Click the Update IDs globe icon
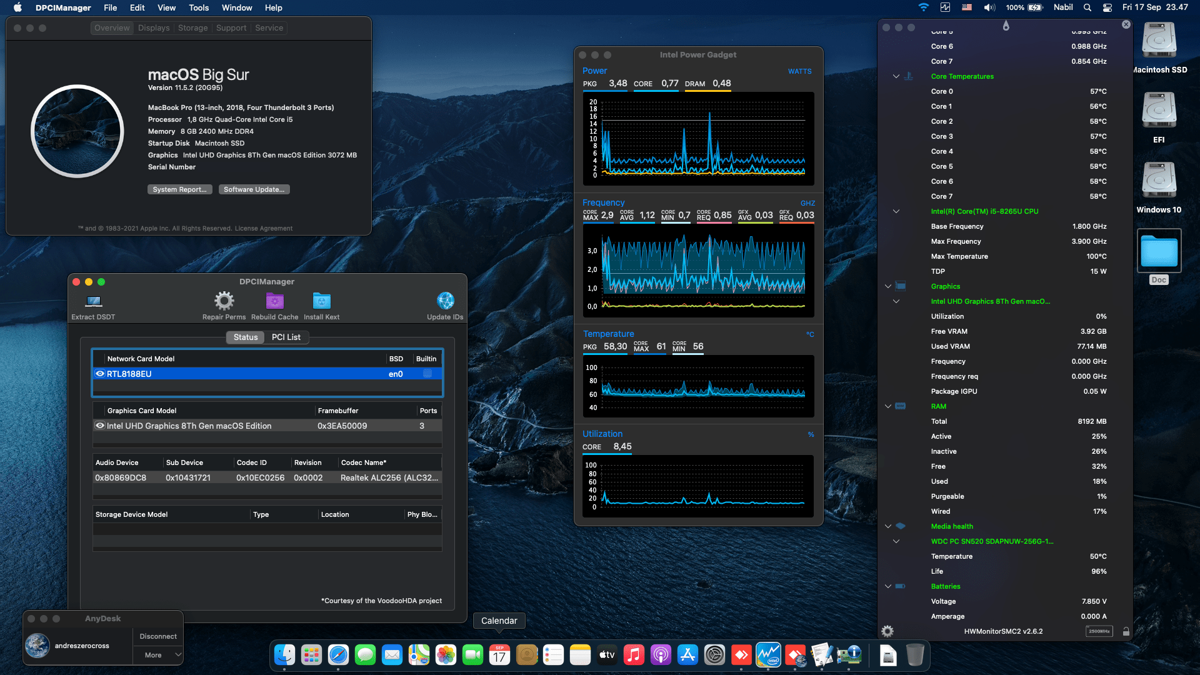The height and width of the screenshot is (675, 1200). coord(445,301)
